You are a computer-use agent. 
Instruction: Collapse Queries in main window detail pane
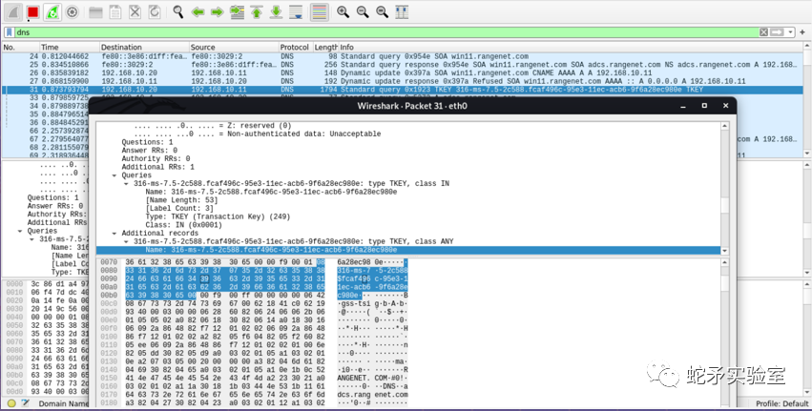20,231
